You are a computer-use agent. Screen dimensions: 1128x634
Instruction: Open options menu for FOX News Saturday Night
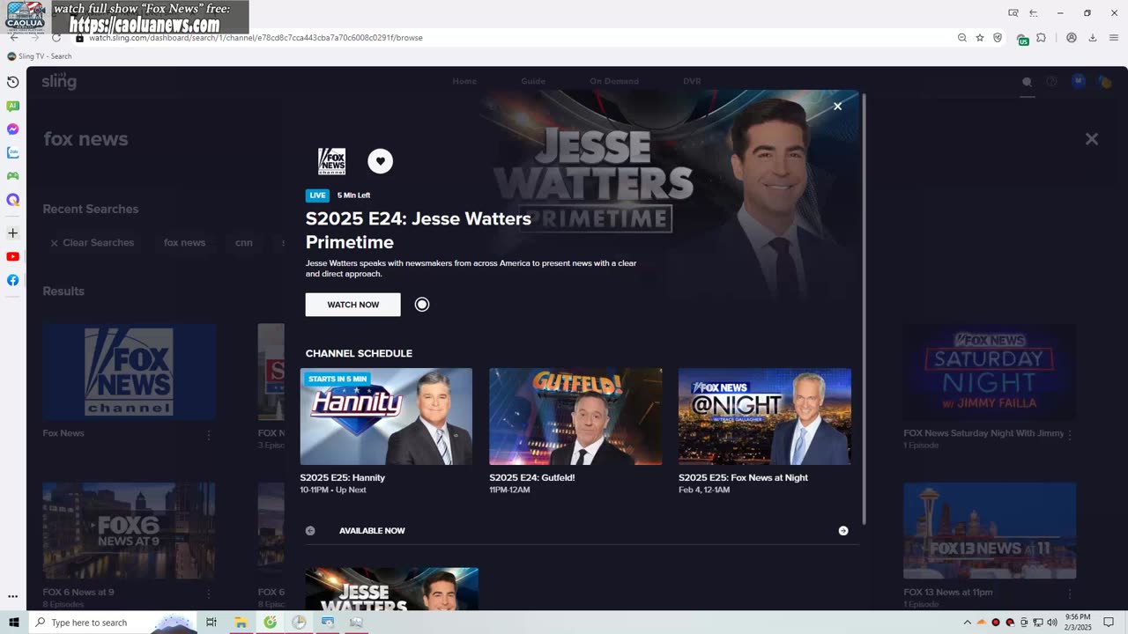[x=1071, y=434]
